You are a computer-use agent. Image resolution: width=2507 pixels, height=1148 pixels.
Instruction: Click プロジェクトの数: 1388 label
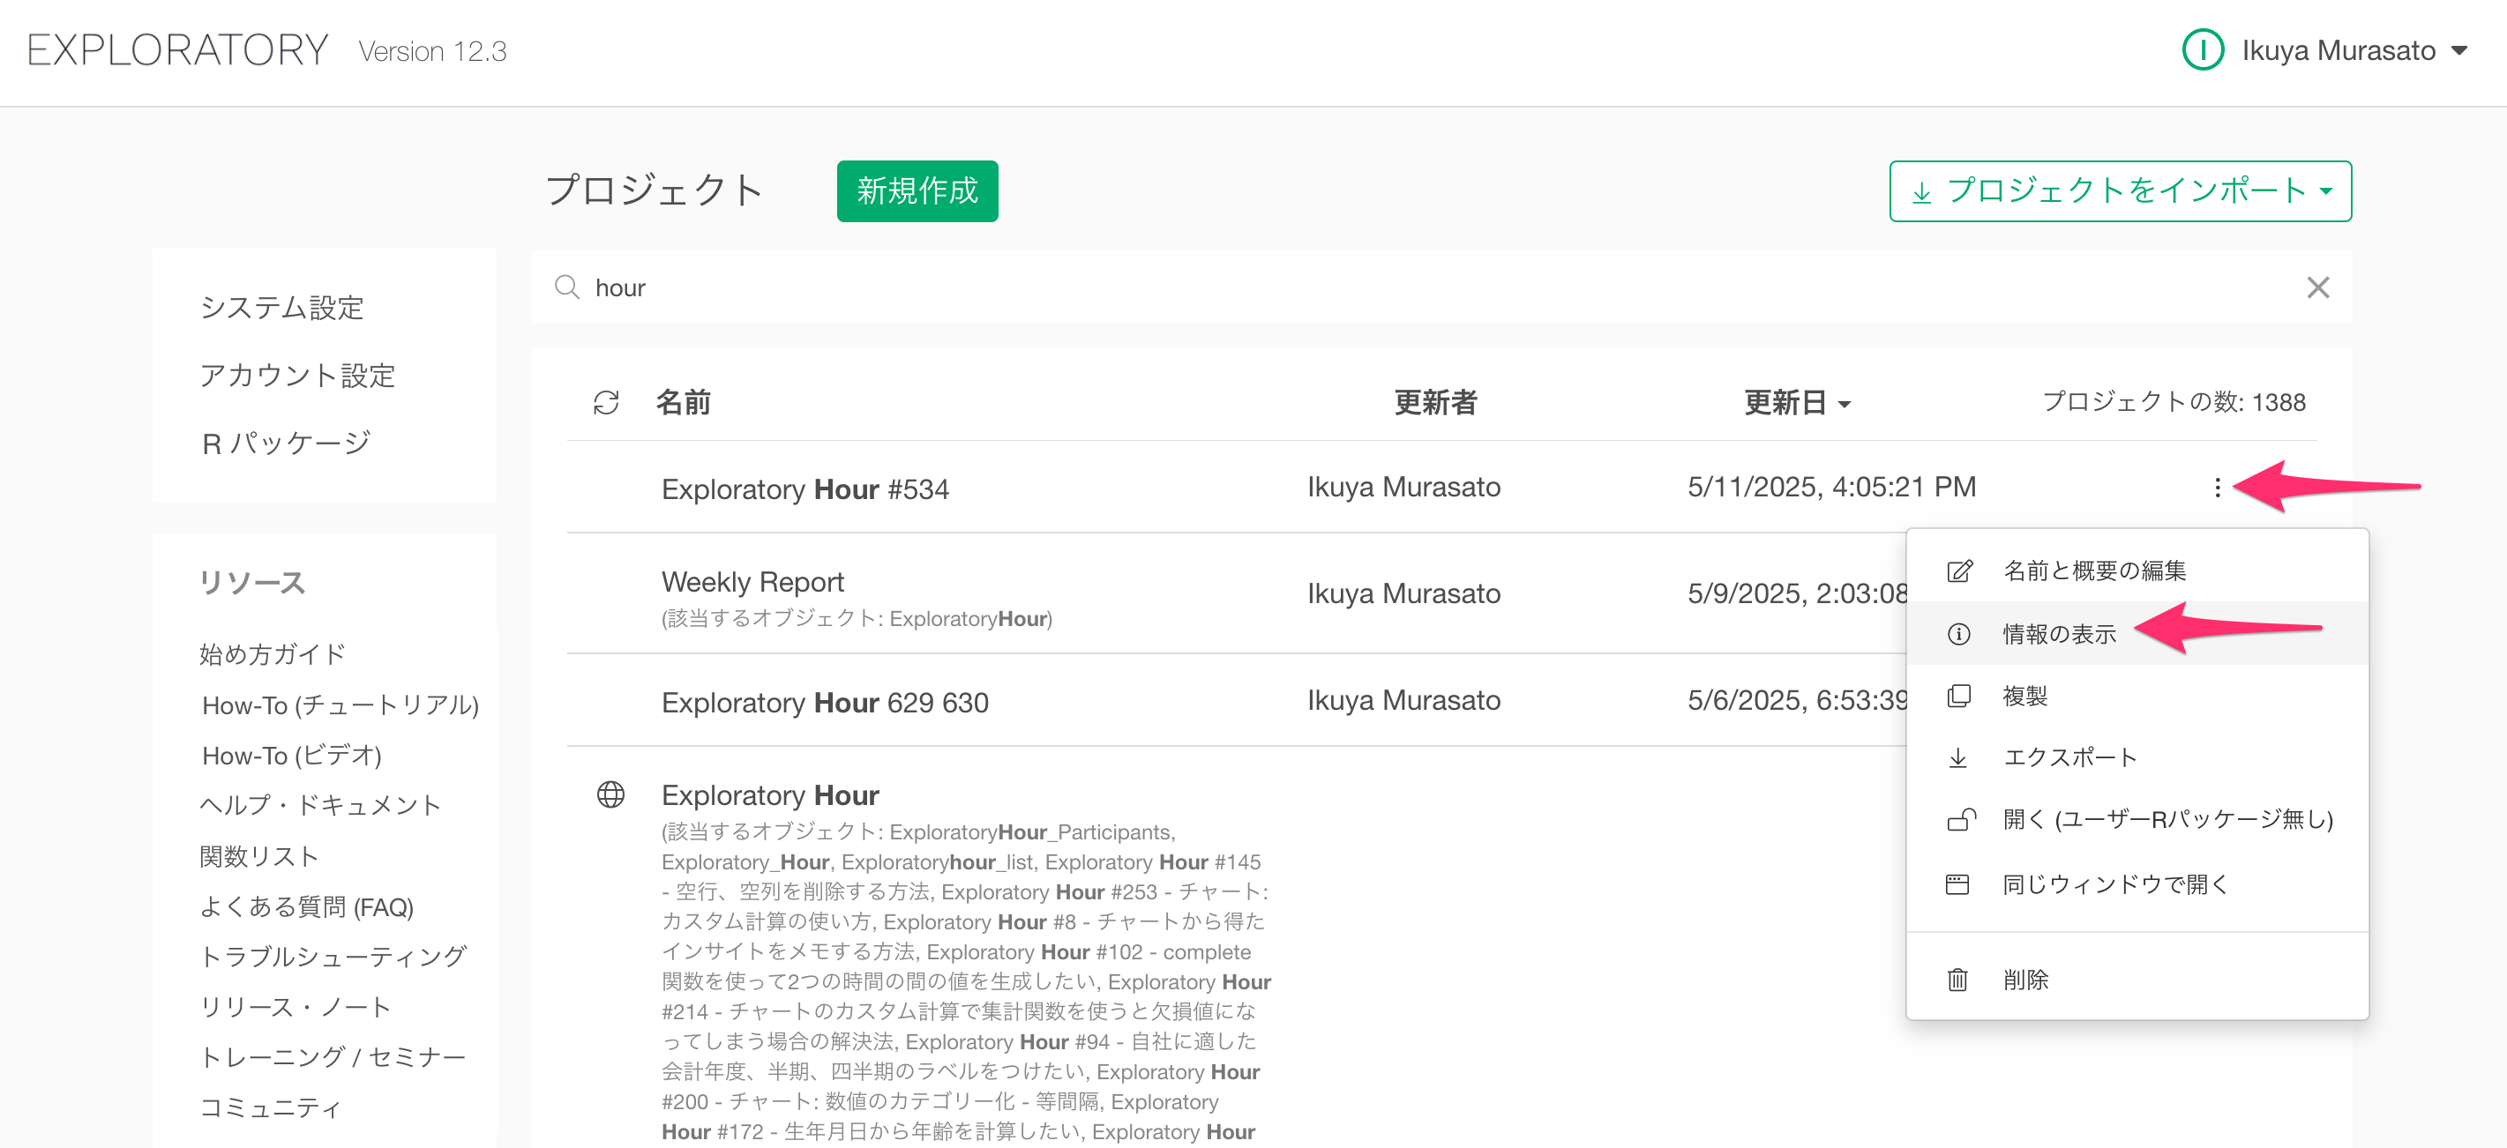[x=2174, y=402]
